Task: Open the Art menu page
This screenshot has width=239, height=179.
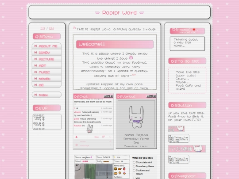Action: (46, 65)
